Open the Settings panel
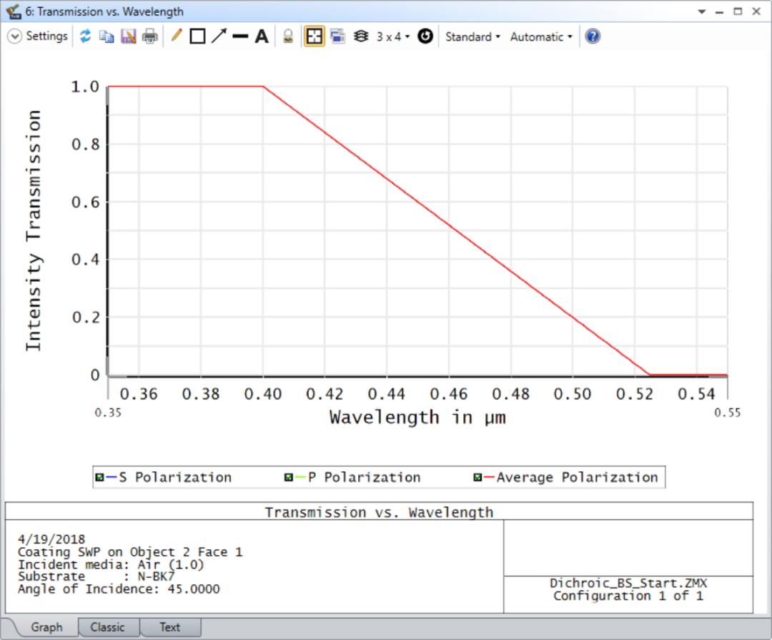The image size is (772, 640). pyautogui.click(x=37, y=35)
